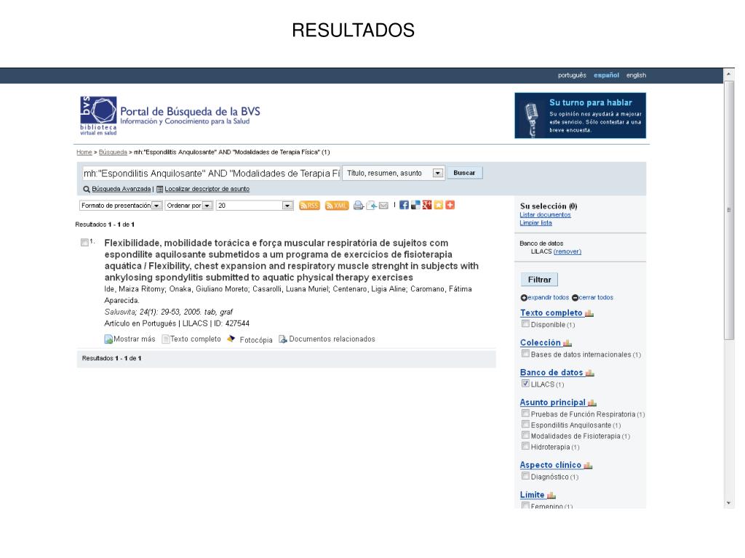This screenshot has height=558, width=745.
Task: Click Limpiar lista link
Action: [535, 223]
